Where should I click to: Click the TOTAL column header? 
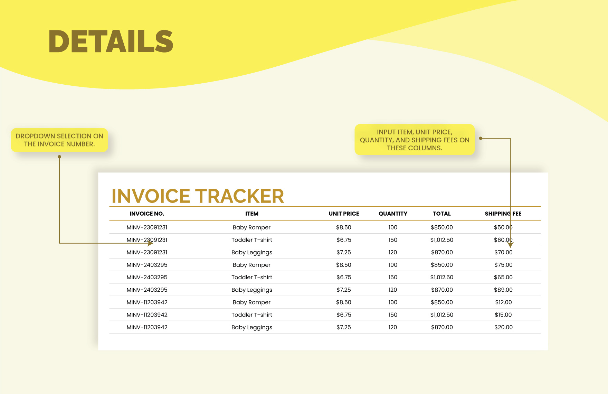(x=442, y=214)
